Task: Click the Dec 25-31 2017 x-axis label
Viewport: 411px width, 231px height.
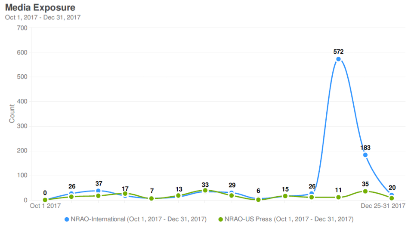Action: coord(383,207)
